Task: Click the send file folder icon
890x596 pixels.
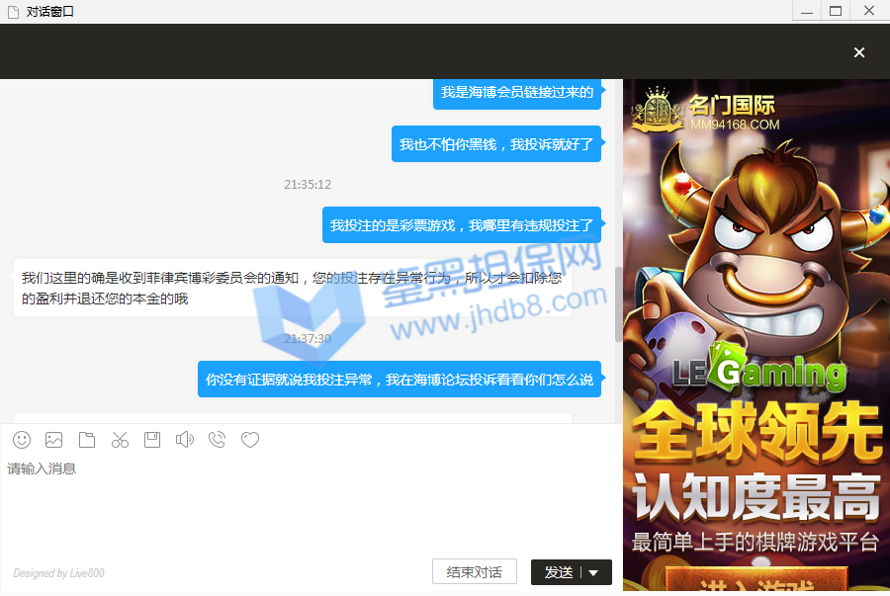Action: point(87,440)
